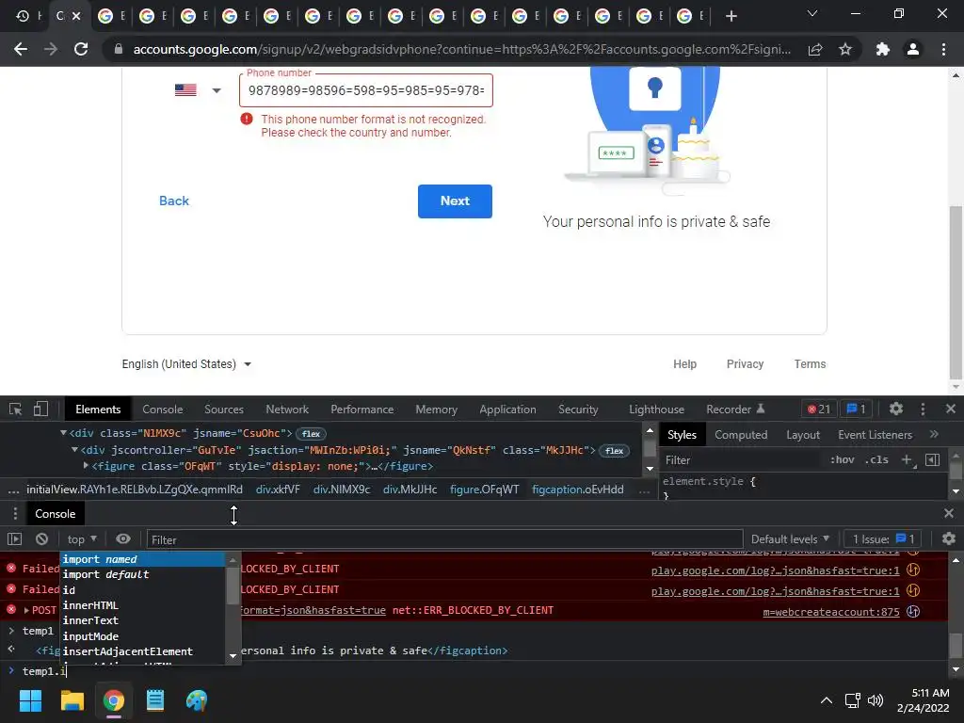
Task: Open the Performance tab
Action: [x=362, y=409]
